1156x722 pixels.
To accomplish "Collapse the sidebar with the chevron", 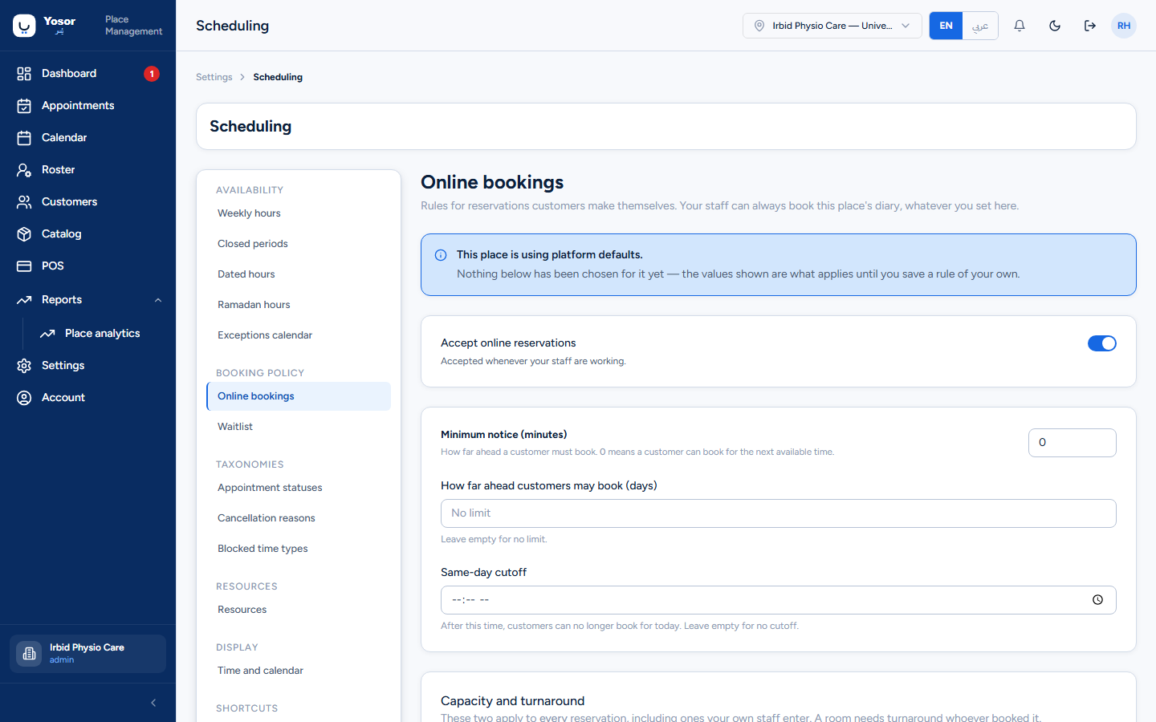I will pyautogui.click(x=153, y=703).
